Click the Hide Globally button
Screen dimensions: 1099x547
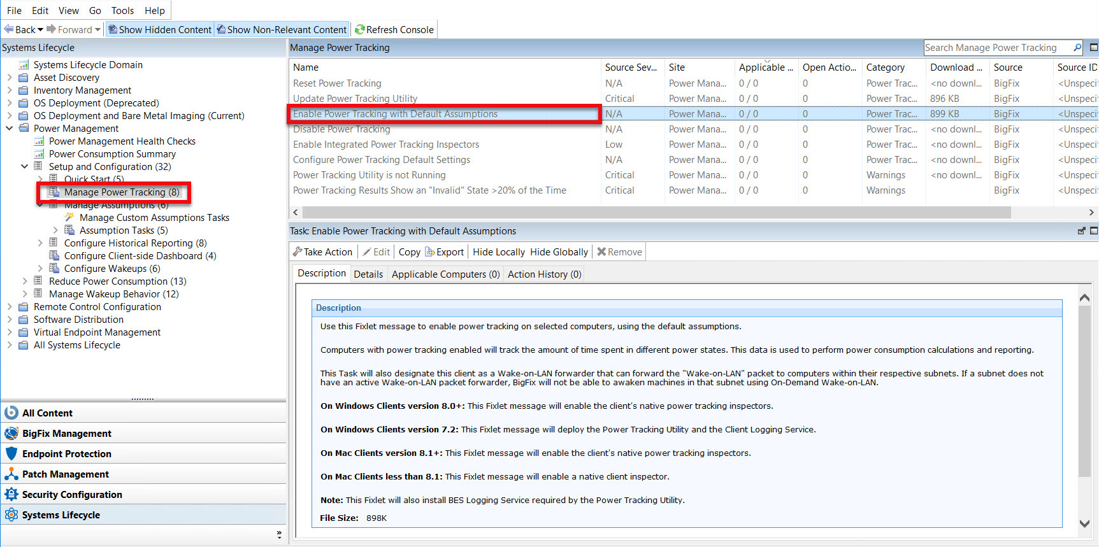(559, 252)
